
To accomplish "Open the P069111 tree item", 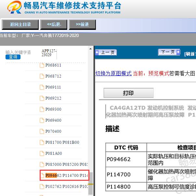I will 53,87.
